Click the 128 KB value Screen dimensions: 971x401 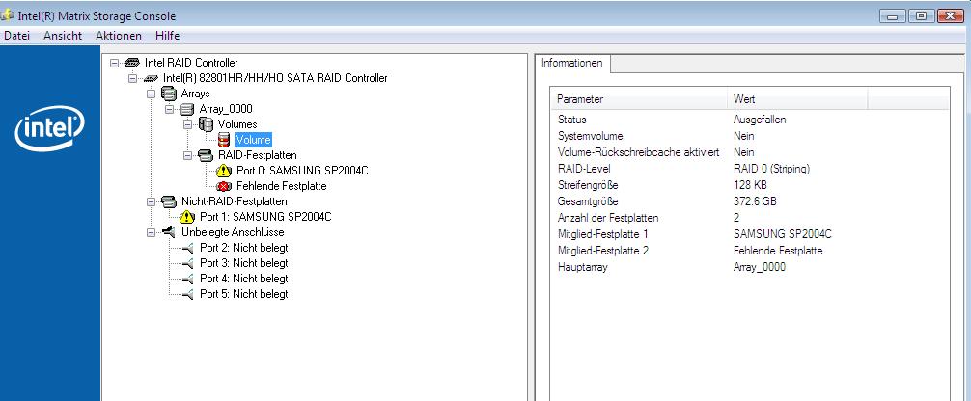pyautogui.click(x=750, y=185)
